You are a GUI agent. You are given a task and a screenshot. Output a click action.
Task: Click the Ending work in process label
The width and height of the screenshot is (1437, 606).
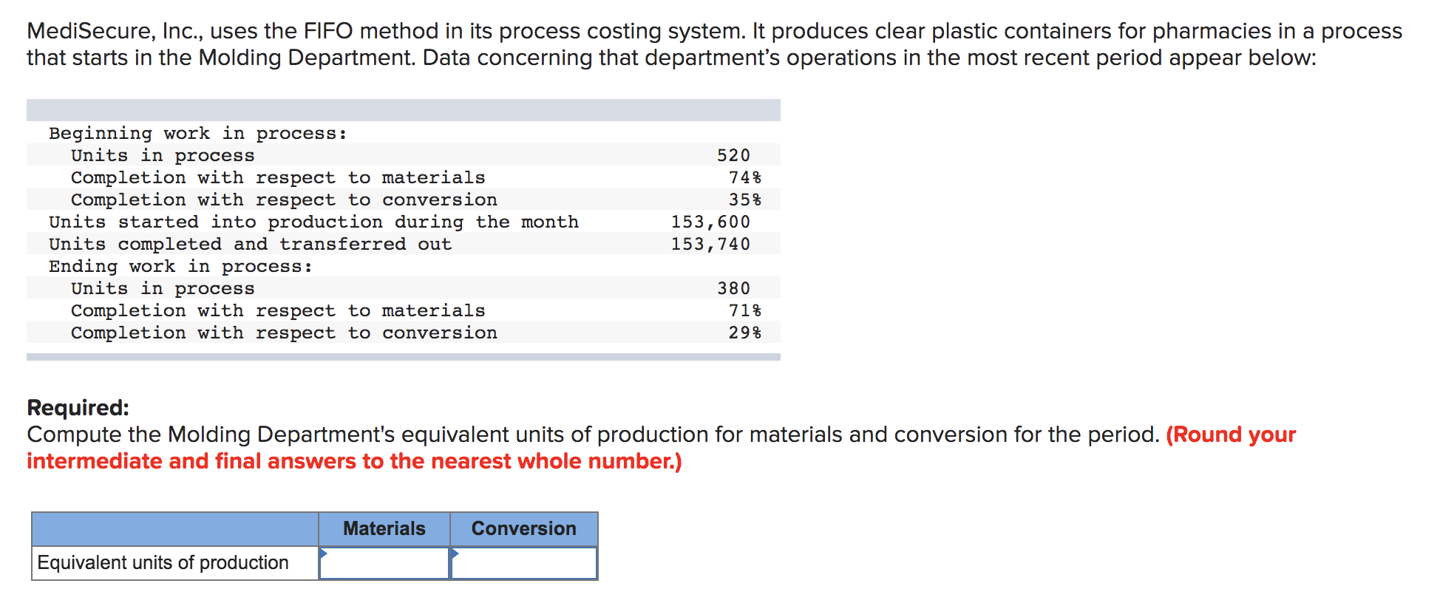181,266
